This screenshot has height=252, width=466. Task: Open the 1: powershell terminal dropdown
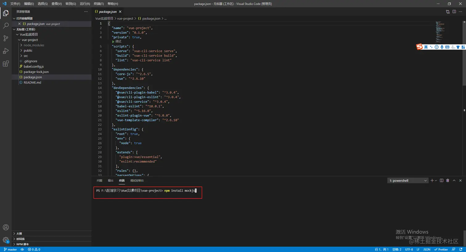click(408, 181)
